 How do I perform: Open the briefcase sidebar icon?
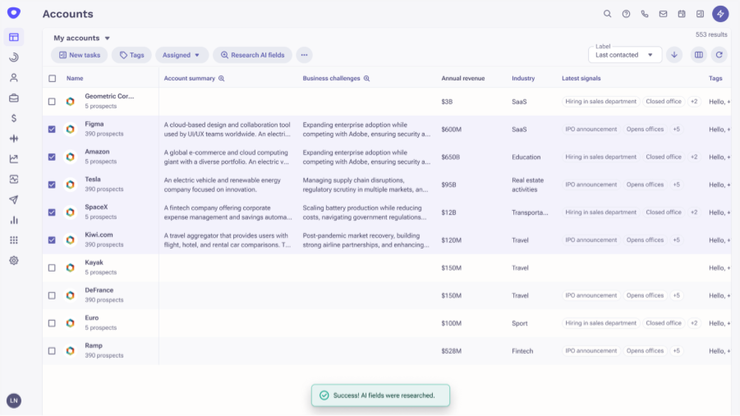(14, 98)
